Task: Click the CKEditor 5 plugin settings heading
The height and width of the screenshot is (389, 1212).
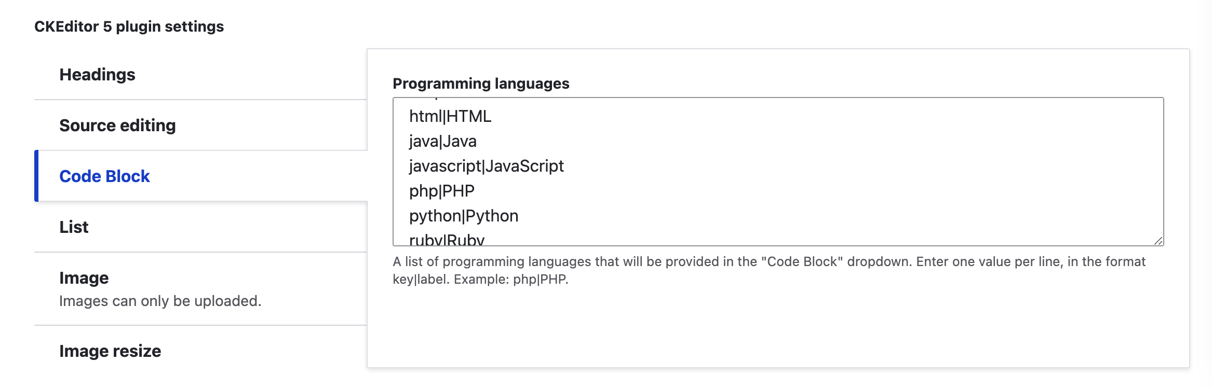Action: point(129,26)
